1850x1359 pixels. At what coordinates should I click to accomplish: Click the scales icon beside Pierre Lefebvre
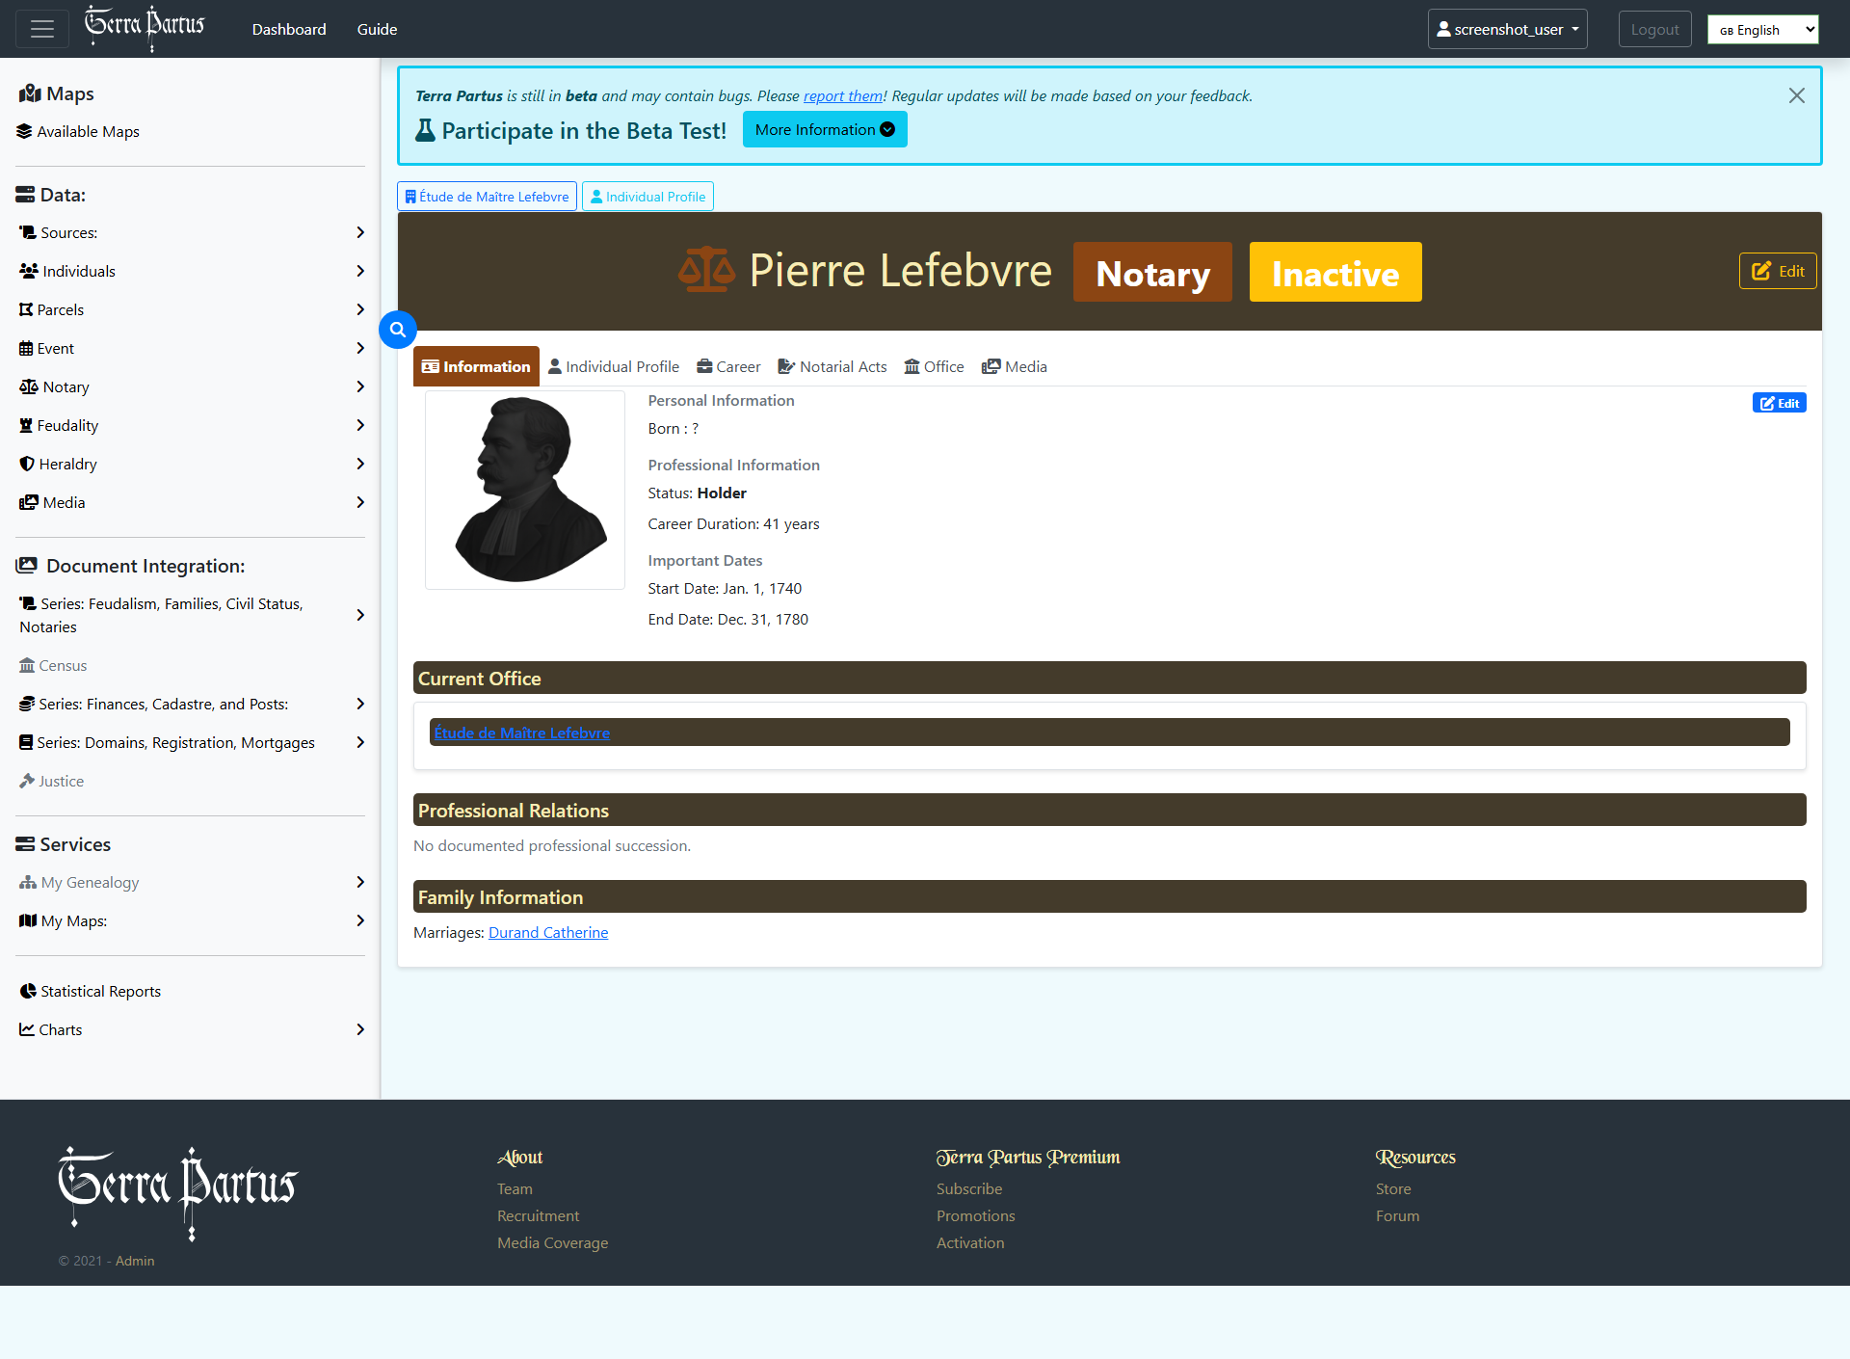click(x=706, y=271)
